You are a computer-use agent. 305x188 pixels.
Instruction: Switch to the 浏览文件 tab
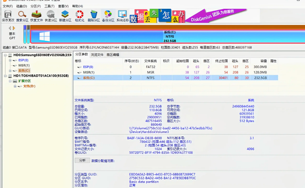(97, 55)
